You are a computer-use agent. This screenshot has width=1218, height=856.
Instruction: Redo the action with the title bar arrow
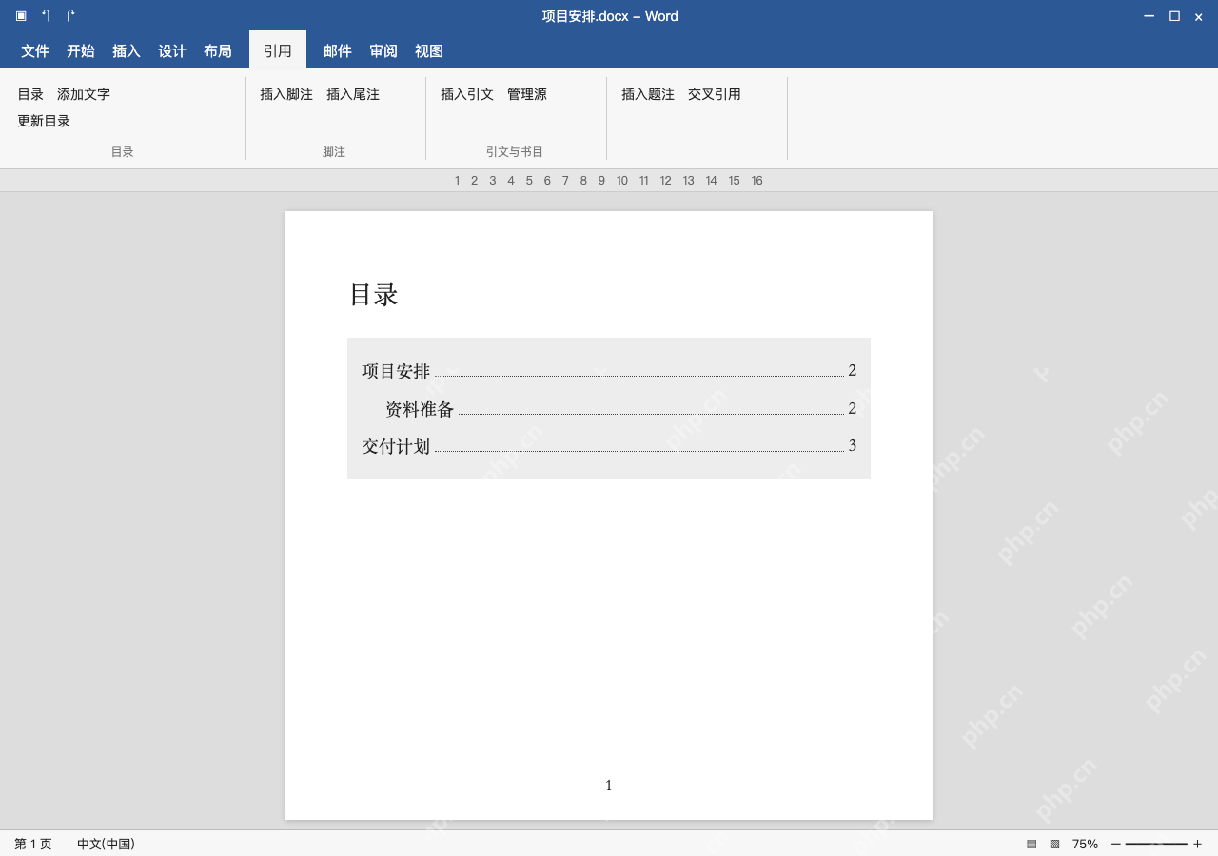pyautogui.click(x=70, y=15)
